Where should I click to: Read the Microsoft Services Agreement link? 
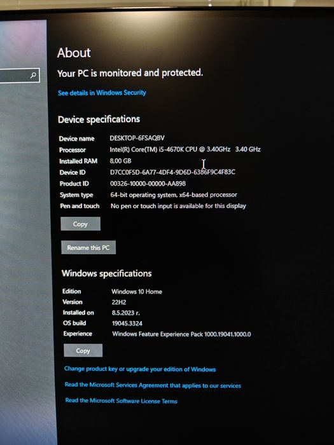(153, 385)
